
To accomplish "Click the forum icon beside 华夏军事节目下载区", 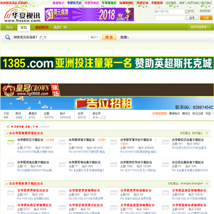I will coord(114,142).
